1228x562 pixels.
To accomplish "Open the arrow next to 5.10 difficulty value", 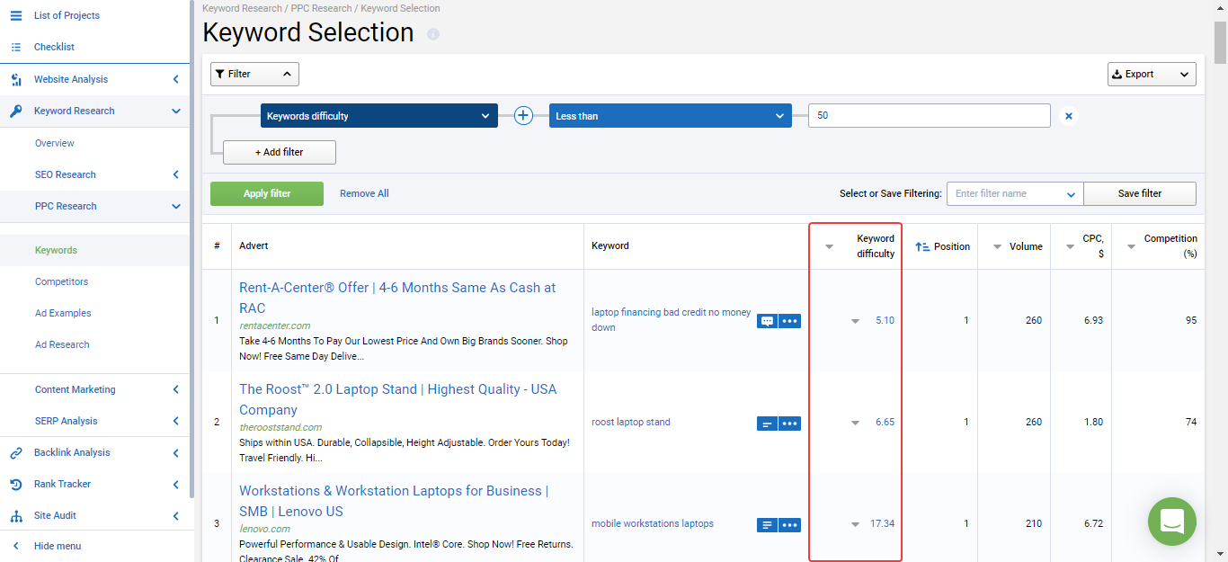I will point(856,321).
